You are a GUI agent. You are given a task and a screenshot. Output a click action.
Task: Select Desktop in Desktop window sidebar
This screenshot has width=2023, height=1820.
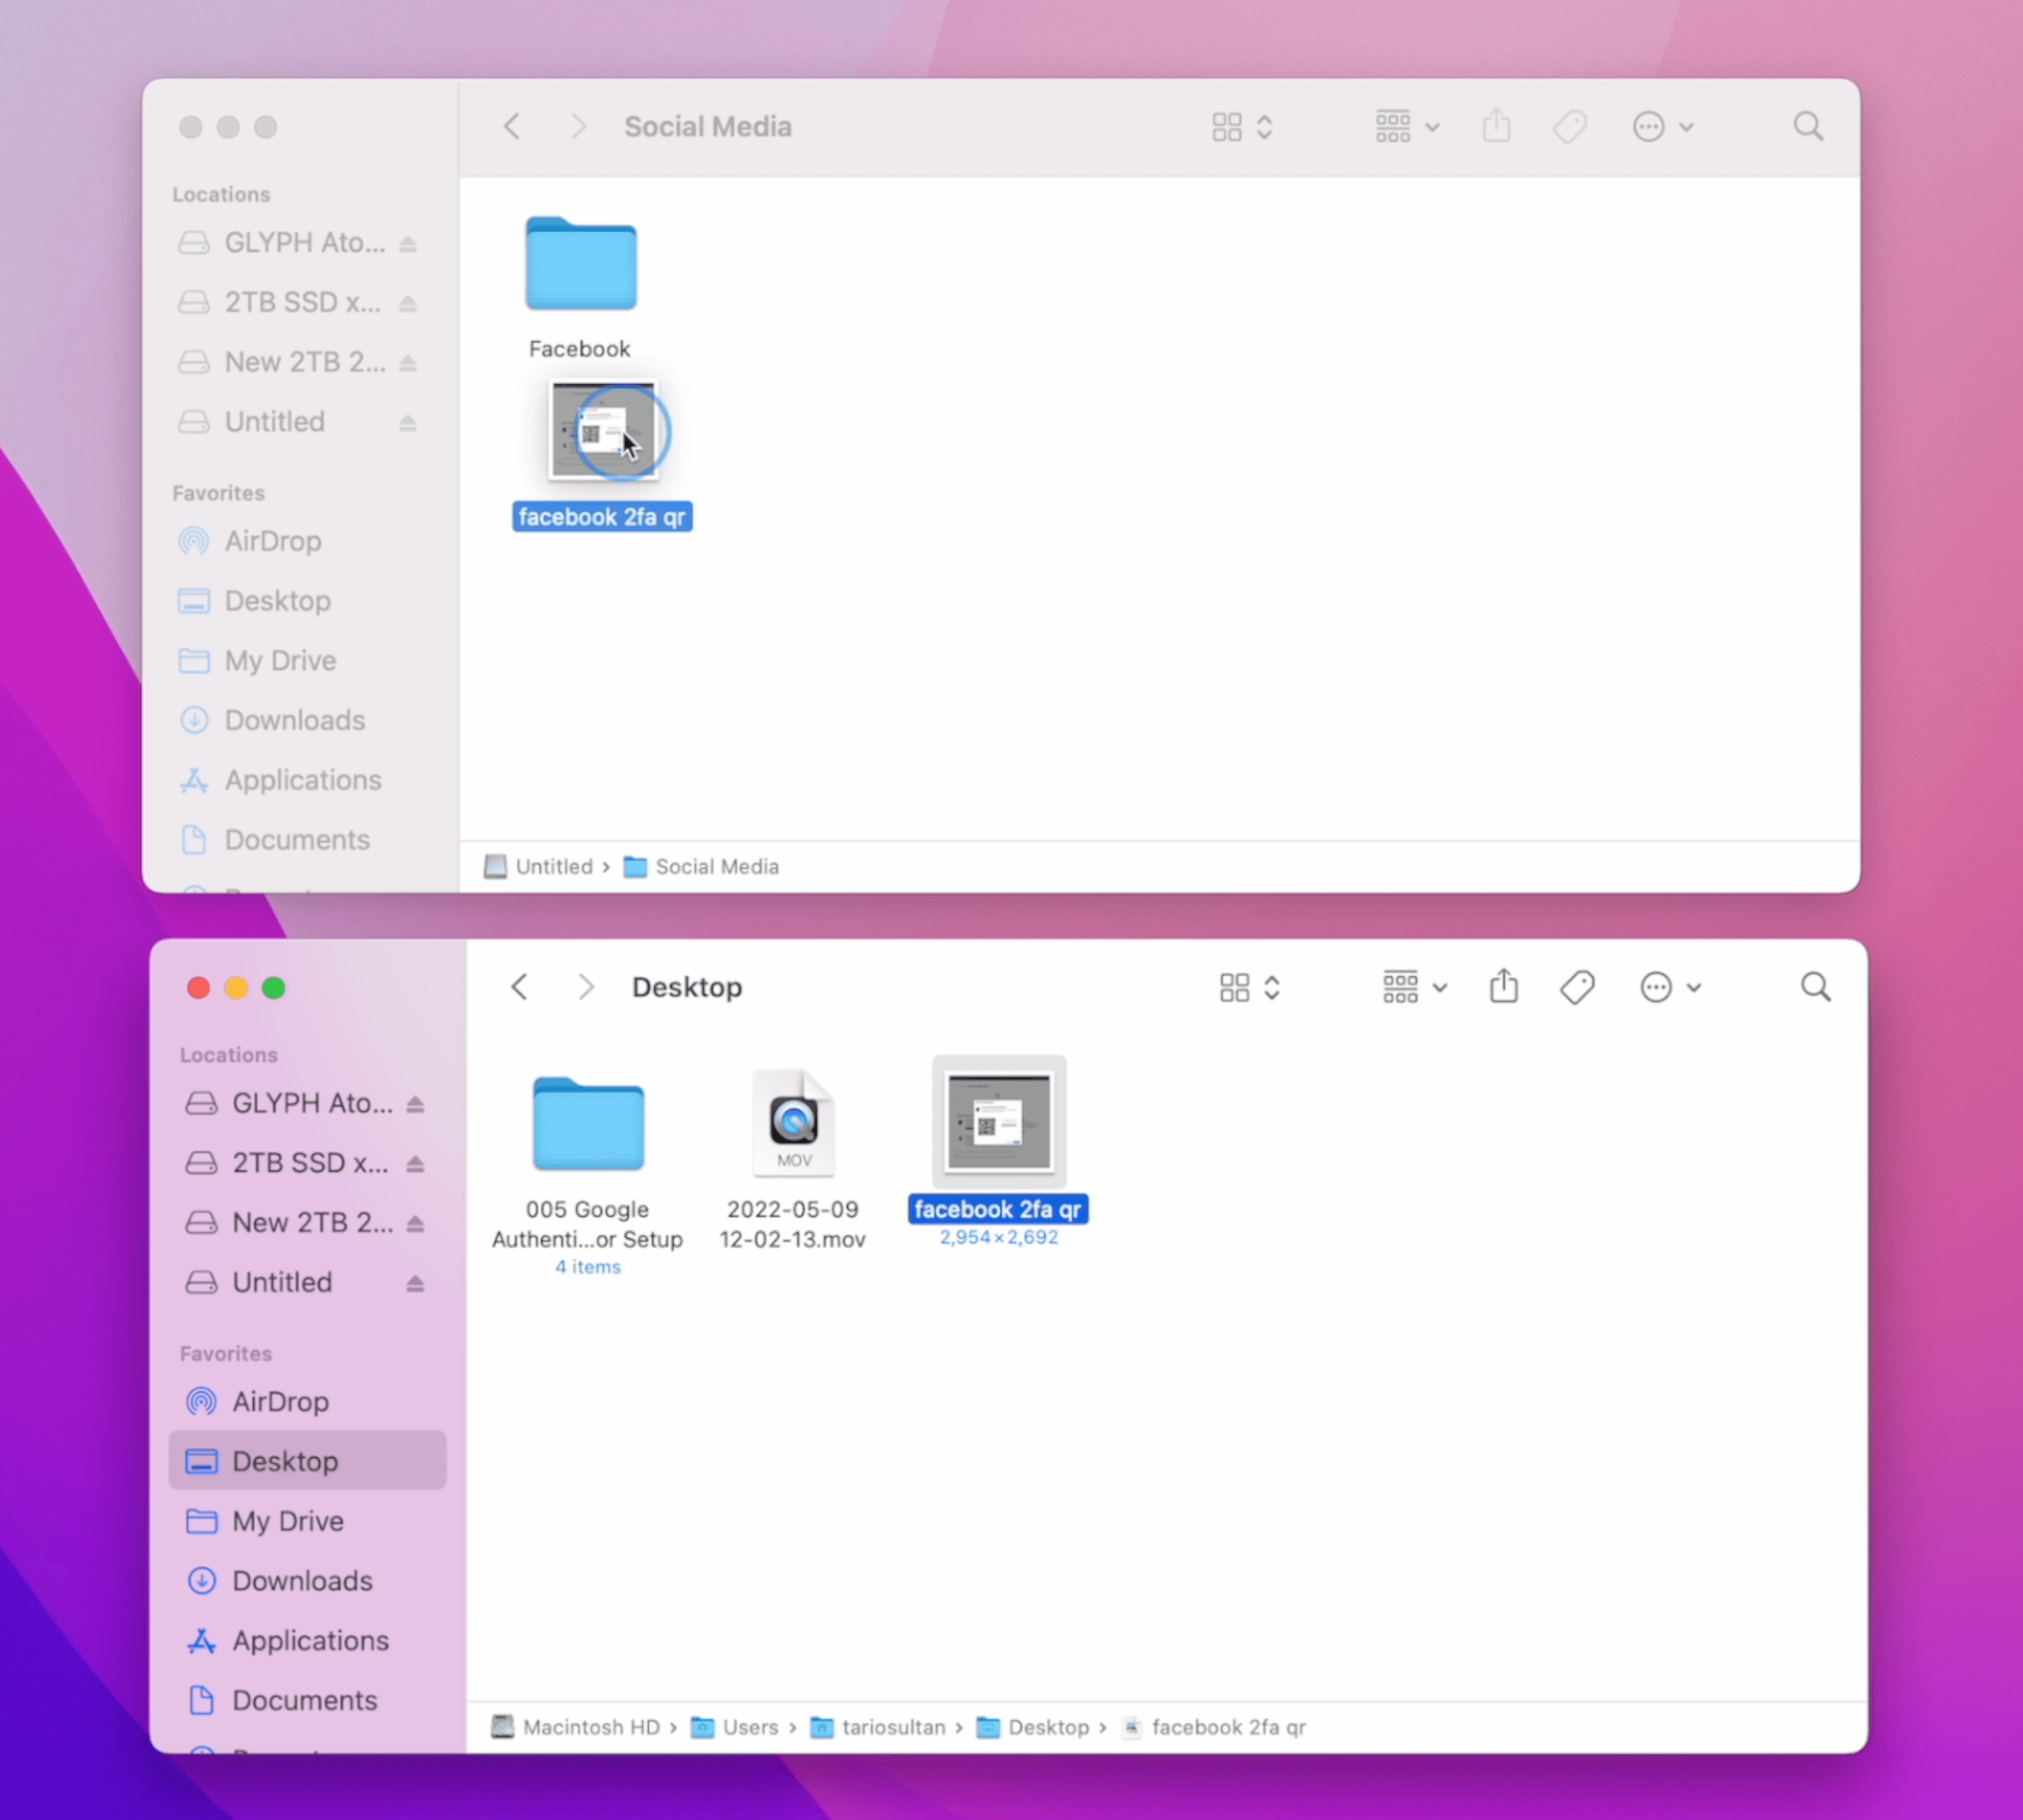coord(307,1460)
